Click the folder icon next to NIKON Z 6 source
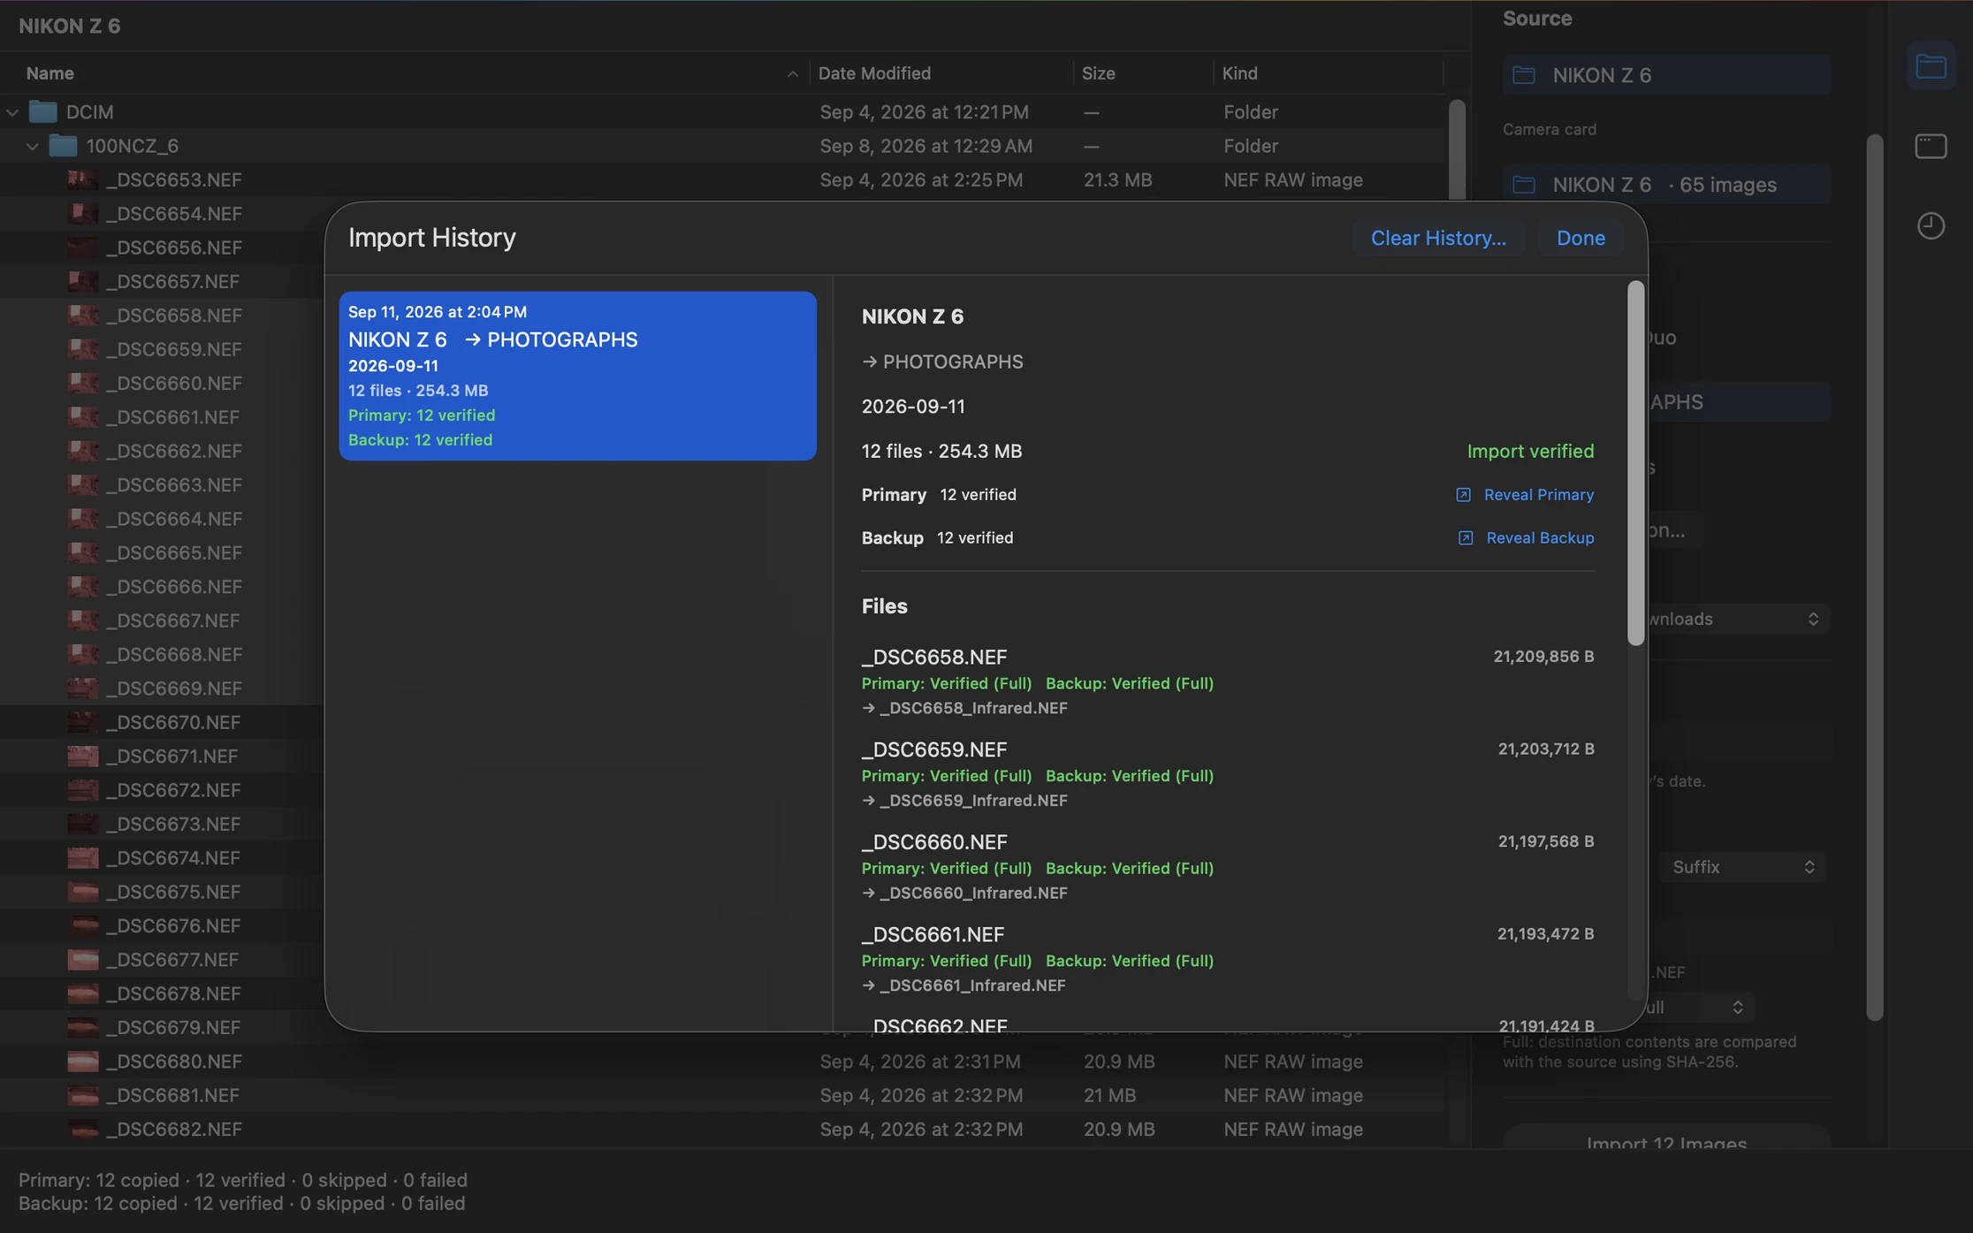The height and width of the screenshot is (1233, 1973). tap(1524, 75)
